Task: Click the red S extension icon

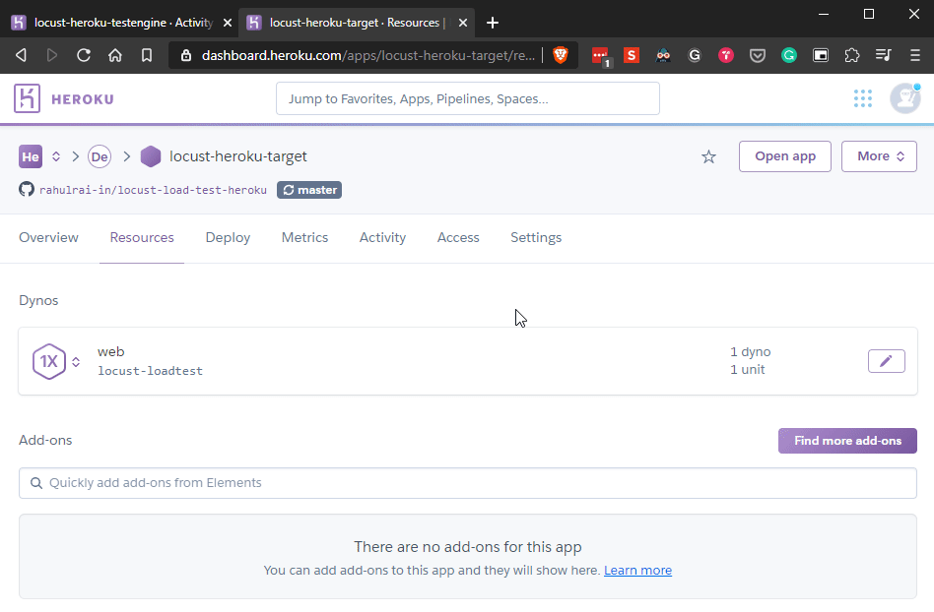Action: [x=632, y=55]
